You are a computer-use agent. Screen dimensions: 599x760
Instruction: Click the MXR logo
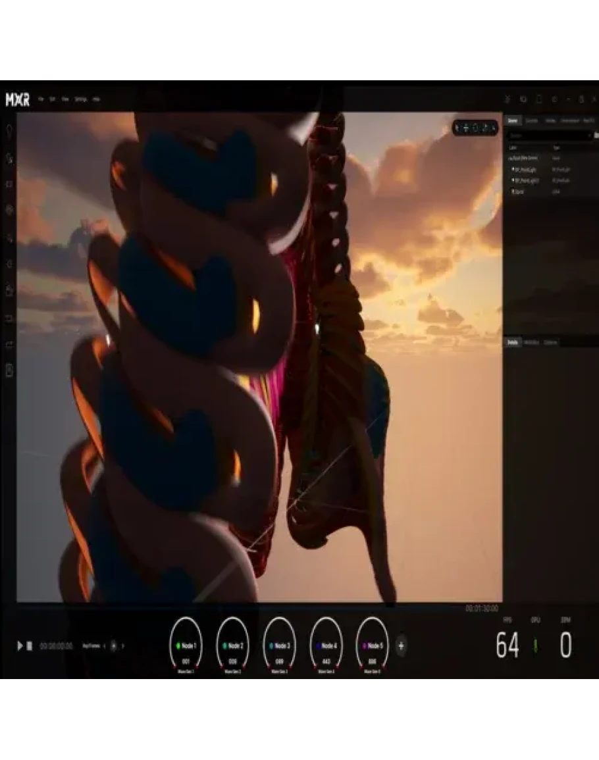(x=17, y=99)
